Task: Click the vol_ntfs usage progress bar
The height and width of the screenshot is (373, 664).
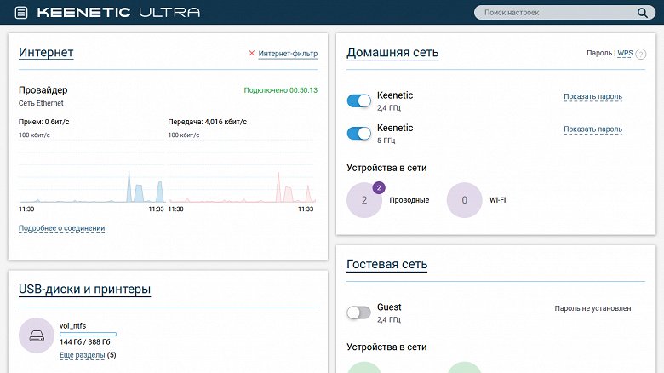Action: (x=88, y=334)
